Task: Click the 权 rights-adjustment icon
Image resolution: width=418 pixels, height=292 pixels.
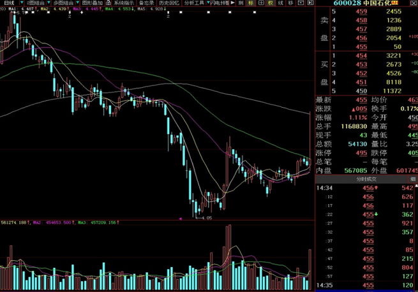Action: (x=271, y=3)
